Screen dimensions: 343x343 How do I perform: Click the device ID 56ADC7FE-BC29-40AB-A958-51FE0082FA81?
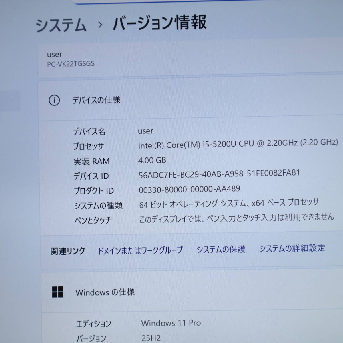click(219, 174)
